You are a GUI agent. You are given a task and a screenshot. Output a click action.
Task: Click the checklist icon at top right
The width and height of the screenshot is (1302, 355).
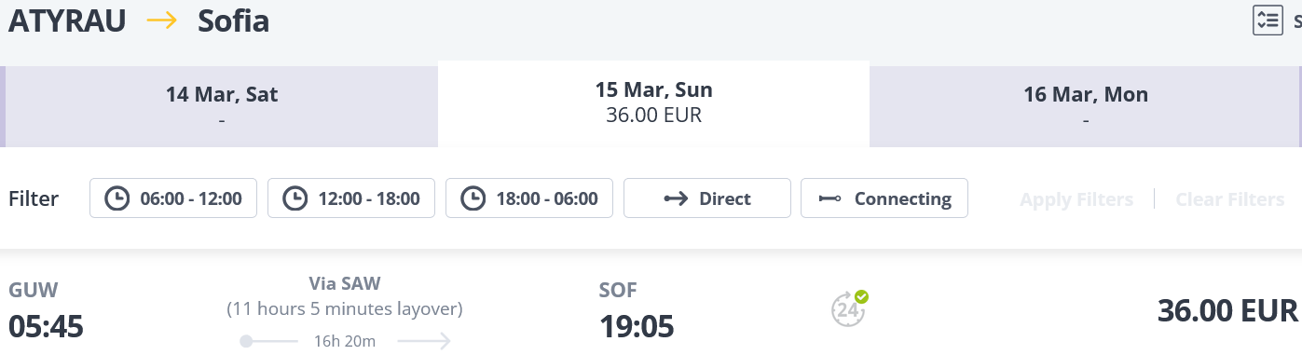coord(1268,20)
